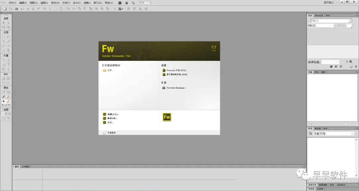This screenshot has width=359, height=191.
Task: Open the 文件(F) menu
Action: pos(12,3)
